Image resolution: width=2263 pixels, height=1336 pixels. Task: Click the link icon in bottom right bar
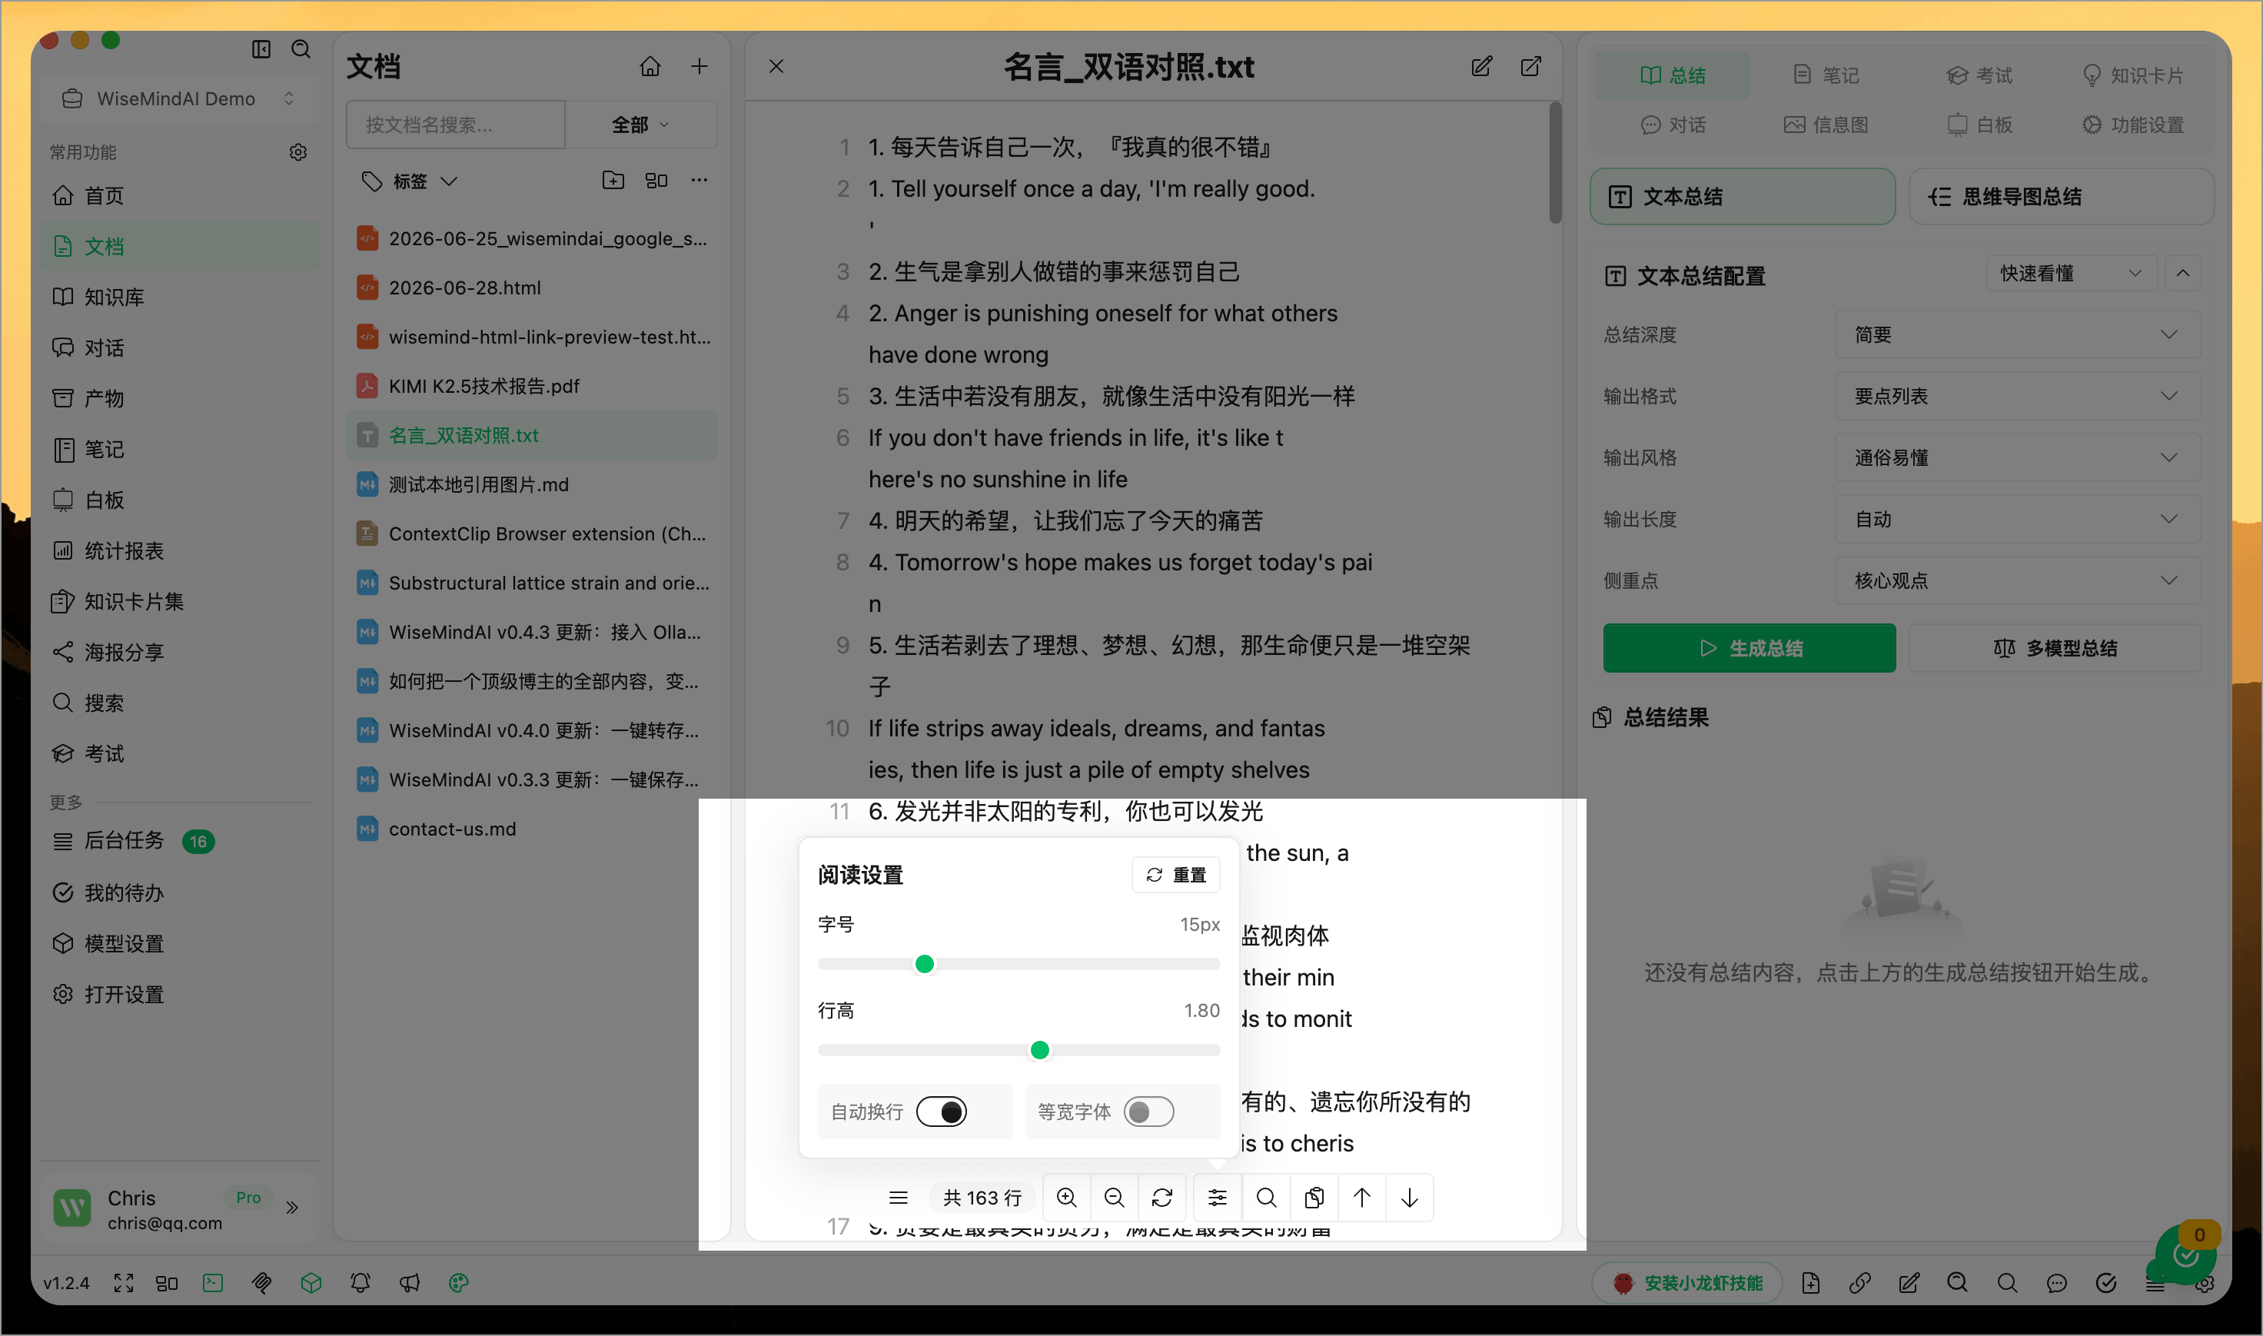click(1859, 1283)
